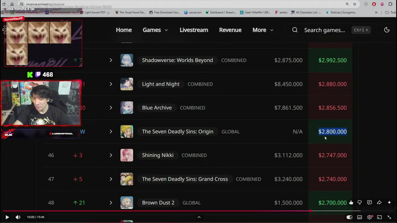Open the Games dropdown menu

155,30
